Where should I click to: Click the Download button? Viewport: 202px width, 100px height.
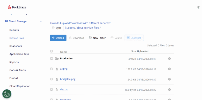[77, 38]
